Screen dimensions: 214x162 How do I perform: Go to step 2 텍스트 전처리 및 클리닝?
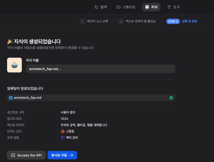137,21
